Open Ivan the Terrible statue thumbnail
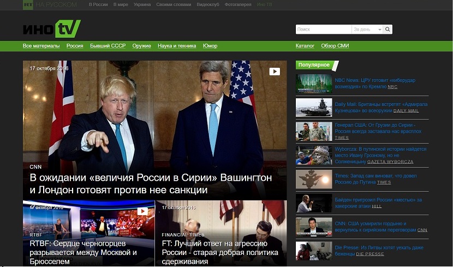The width and height of the screenshot is (453, 267). [314, 156]
